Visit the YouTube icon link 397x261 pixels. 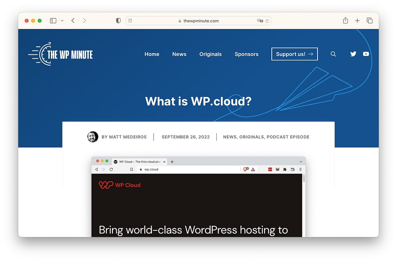tap(366, 54)
